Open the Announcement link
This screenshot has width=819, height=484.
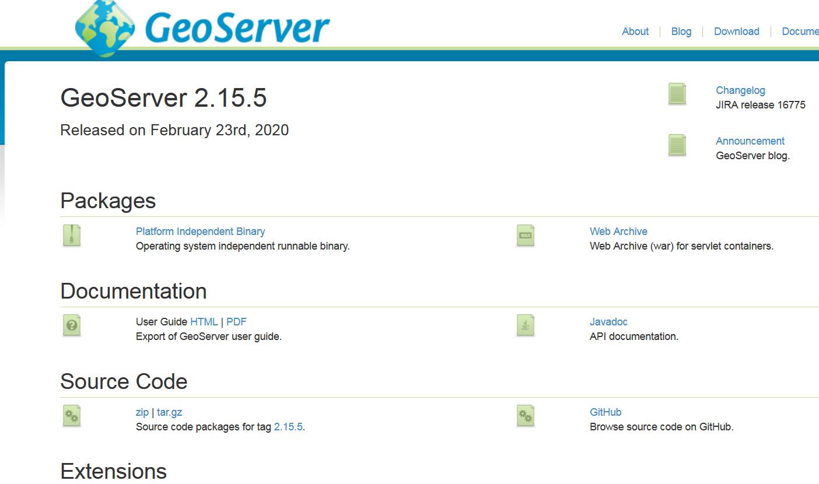(x=750, y=141)
